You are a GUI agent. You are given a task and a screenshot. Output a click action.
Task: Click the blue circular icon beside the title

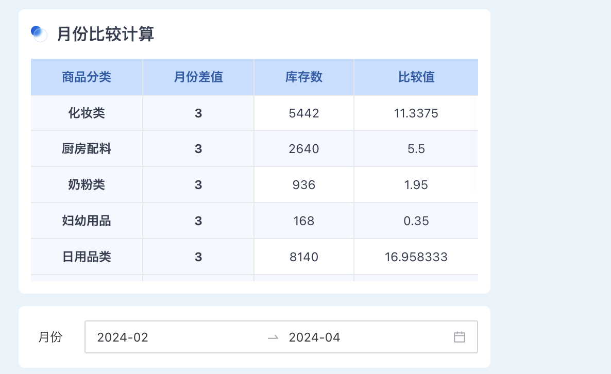39,33
